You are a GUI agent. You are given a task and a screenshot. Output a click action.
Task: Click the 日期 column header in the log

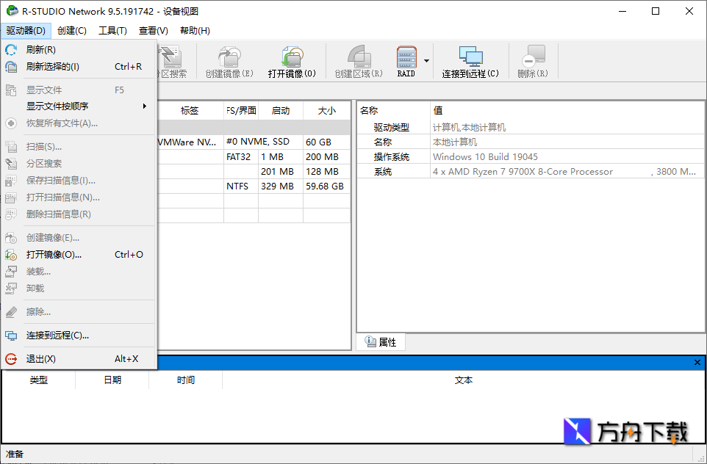tap(111, 380)
